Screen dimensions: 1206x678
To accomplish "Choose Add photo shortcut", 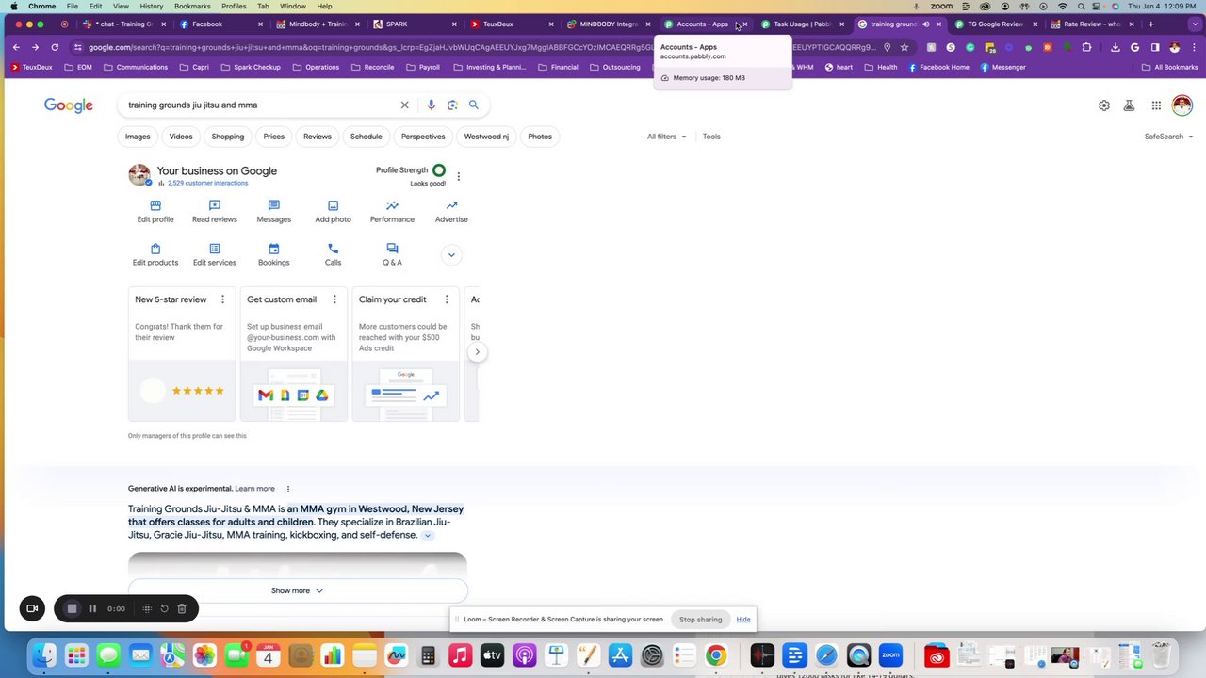I will click(x=333, y=211).
